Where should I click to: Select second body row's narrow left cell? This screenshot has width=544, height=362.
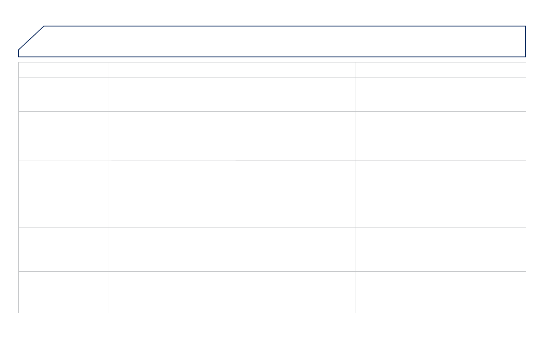[63, 135]
